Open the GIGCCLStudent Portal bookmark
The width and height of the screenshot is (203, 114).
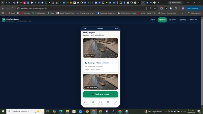127,13
